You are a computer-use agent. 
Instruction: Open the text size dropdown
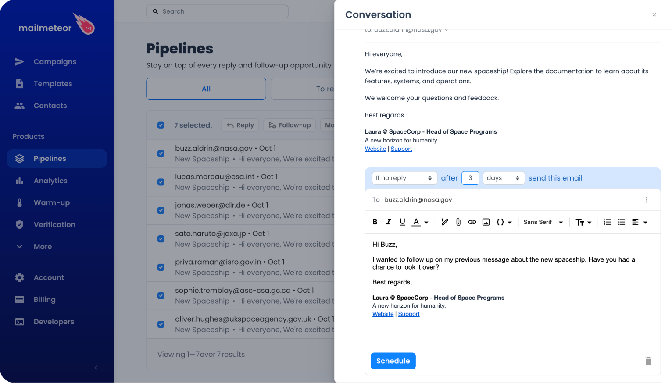583,222
